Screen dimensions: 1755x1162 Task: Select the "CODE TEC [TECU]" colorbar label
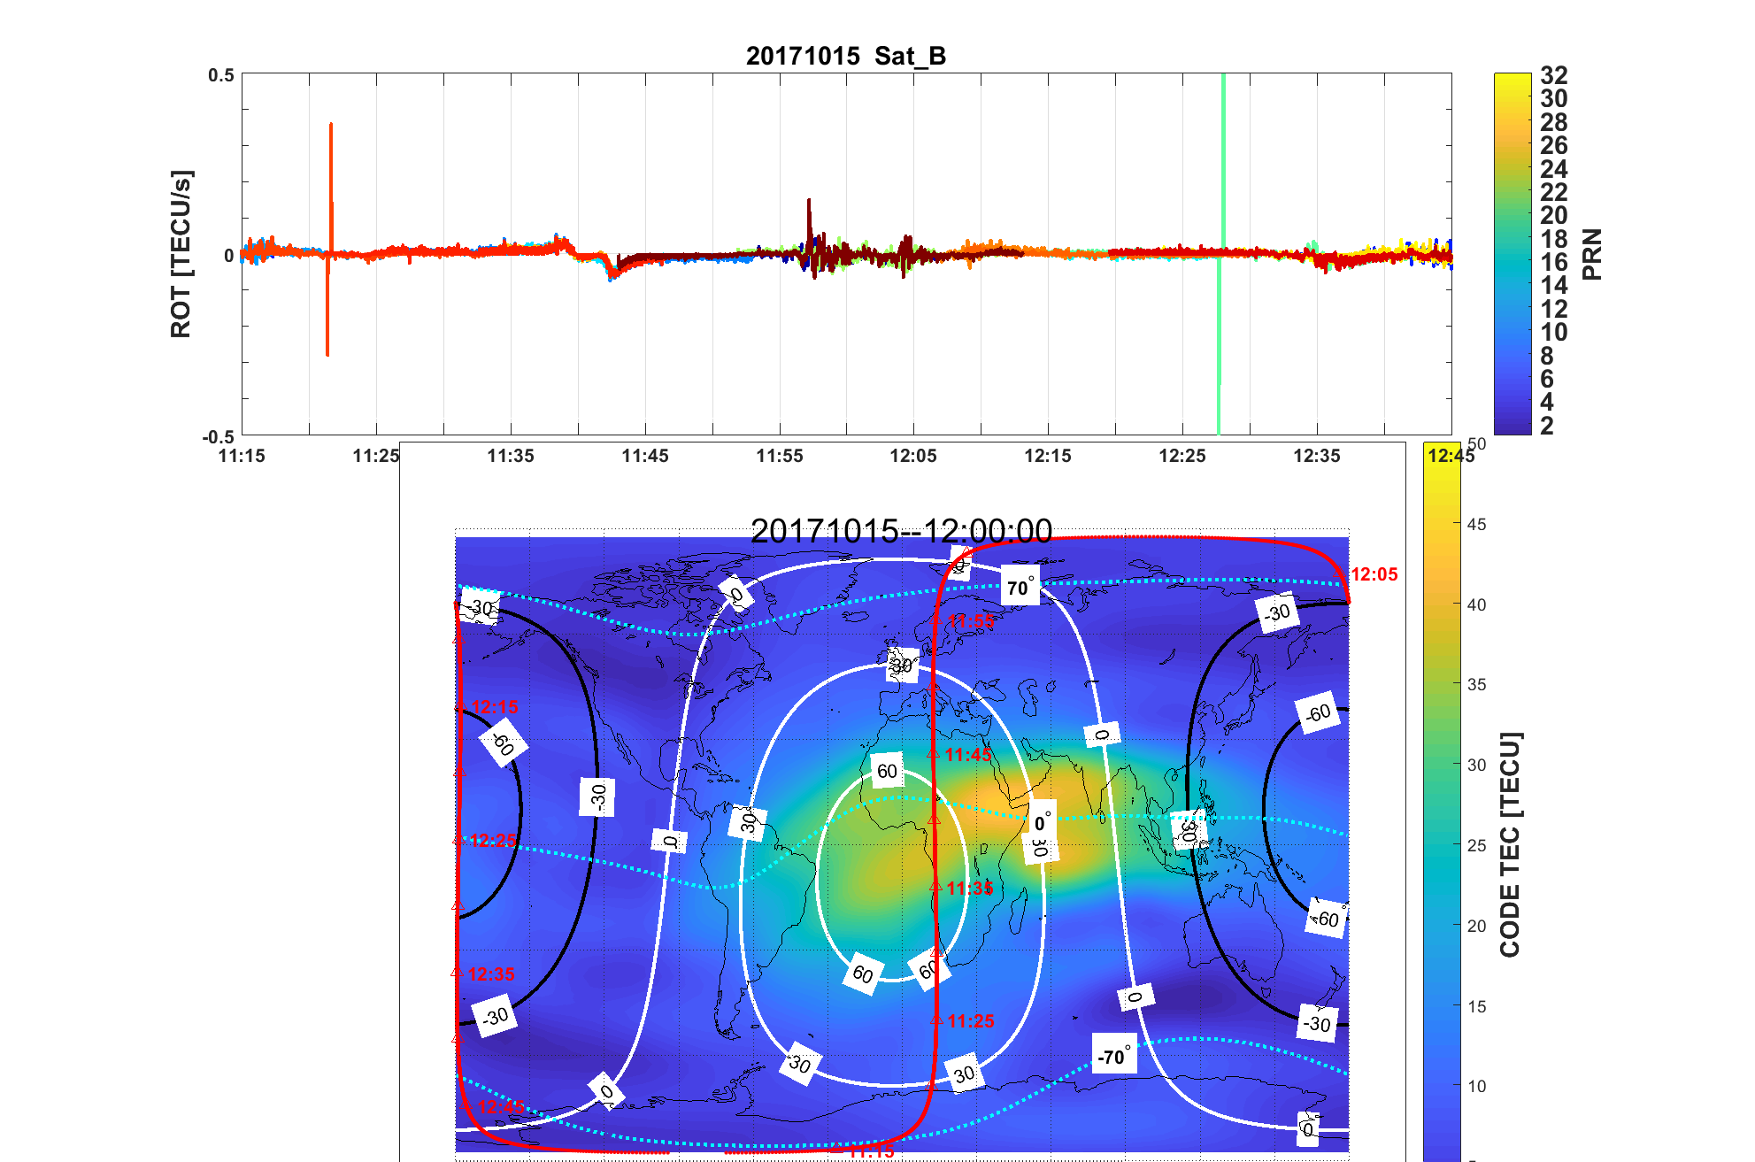(x=1510, y=844)
